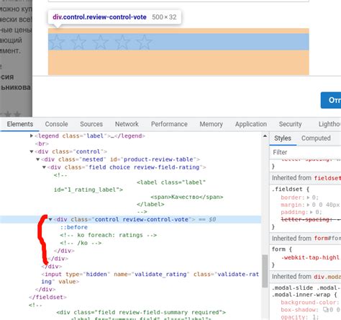Click the .fieldset selector in Styles
Screen dimensions: 341x320
[x=287, y=189]
